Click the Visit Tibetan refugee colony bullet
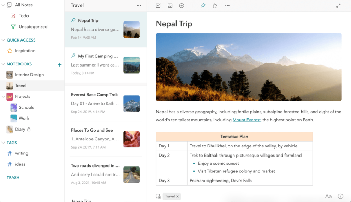This screenshot has height=202, width=351. [236, 171]
